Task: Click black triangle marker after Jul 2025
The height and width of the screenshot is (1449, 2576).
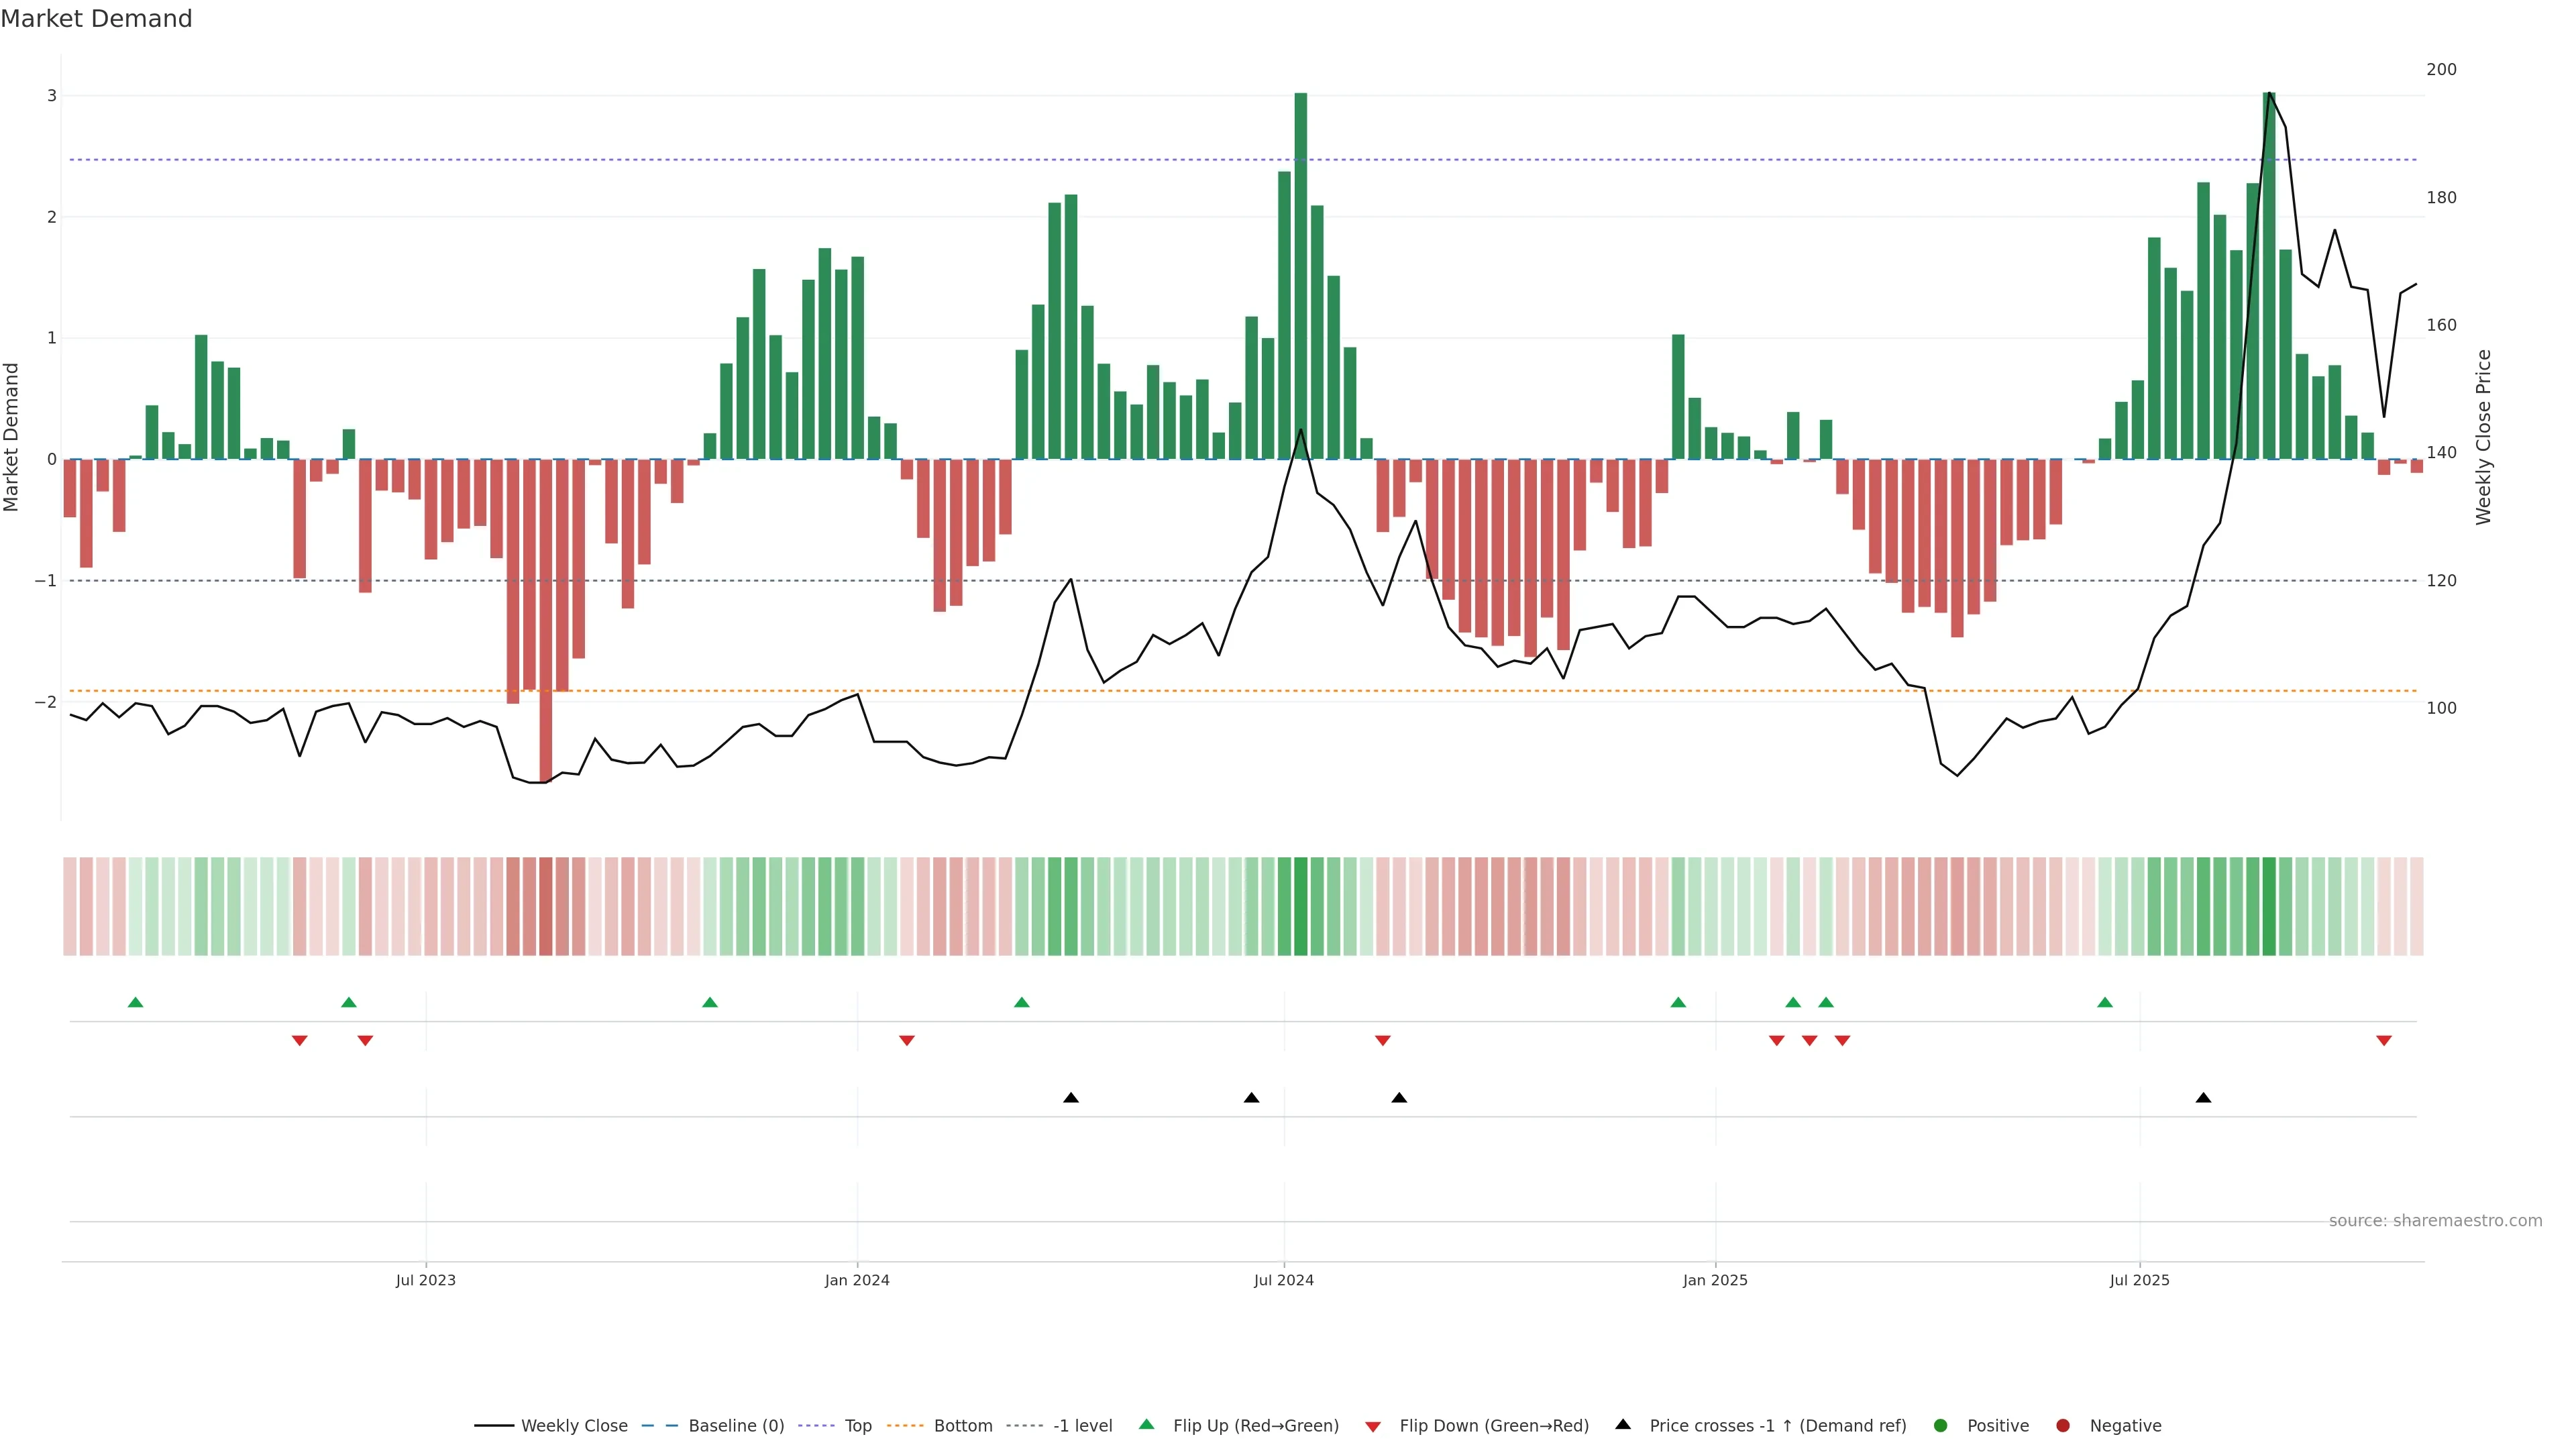Action: pyautogui.click(x=2203, y=1098)
